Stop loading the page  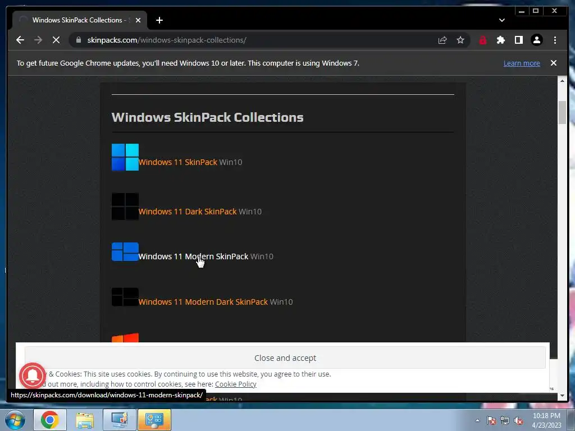click(x=56, y=40)
